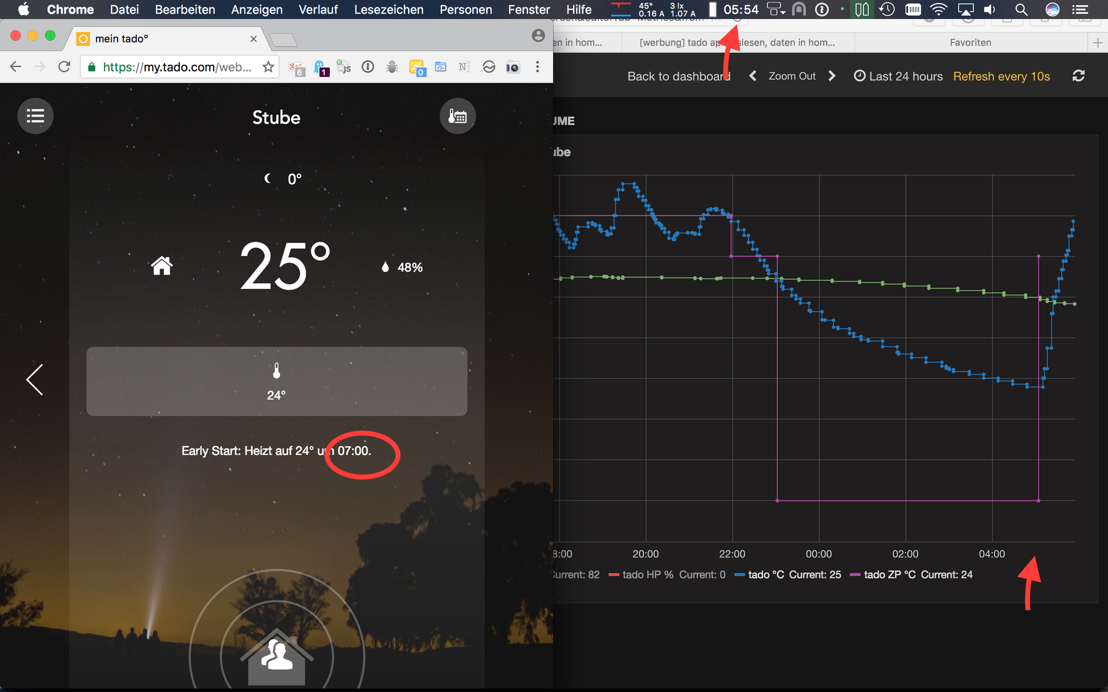Open the Ghostery ghost extension
Screen dimensions: 1108x692
321,67
